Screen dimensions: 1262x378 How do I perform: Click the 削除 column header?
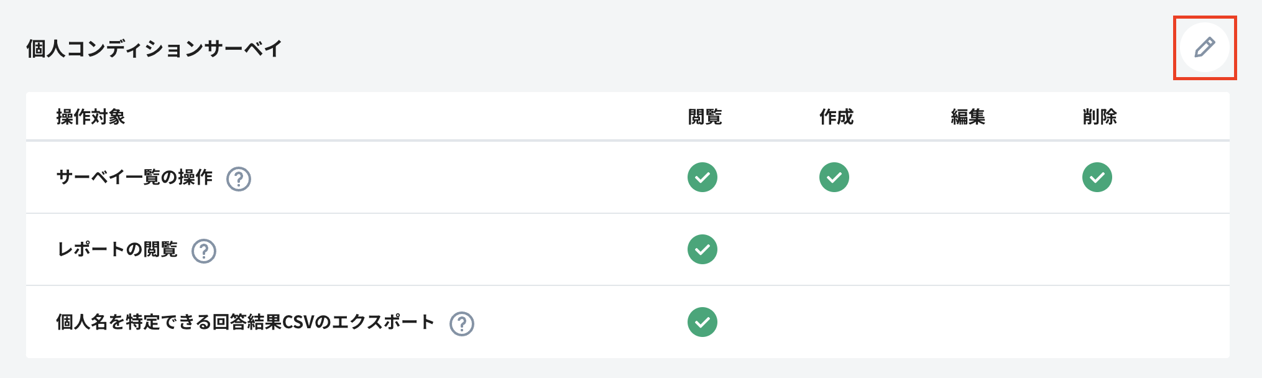pos(1100,117)
